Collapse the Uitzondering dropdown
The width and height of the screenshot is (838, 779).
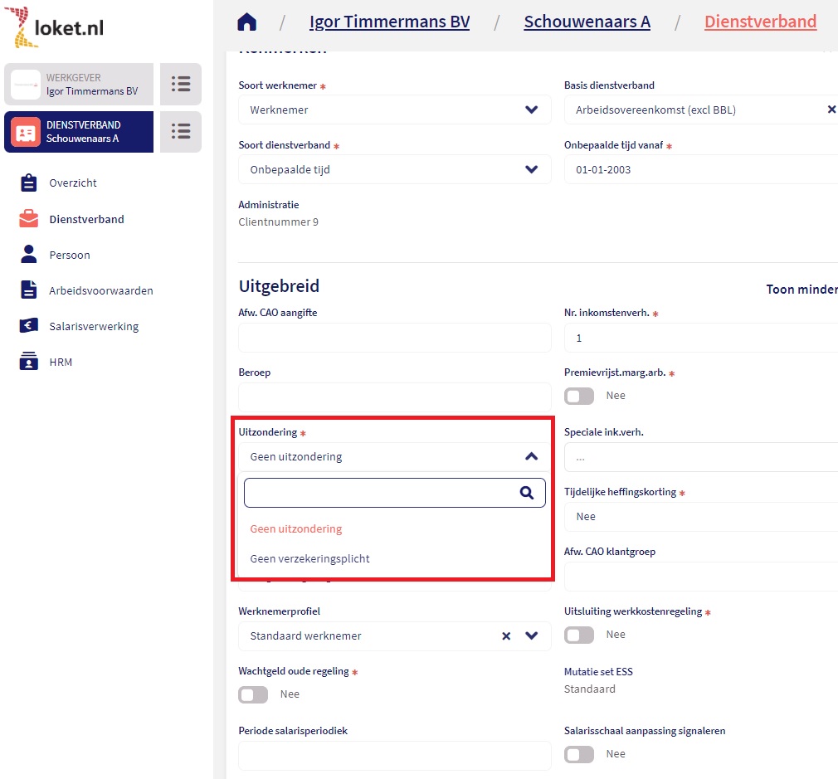(531, 456)
